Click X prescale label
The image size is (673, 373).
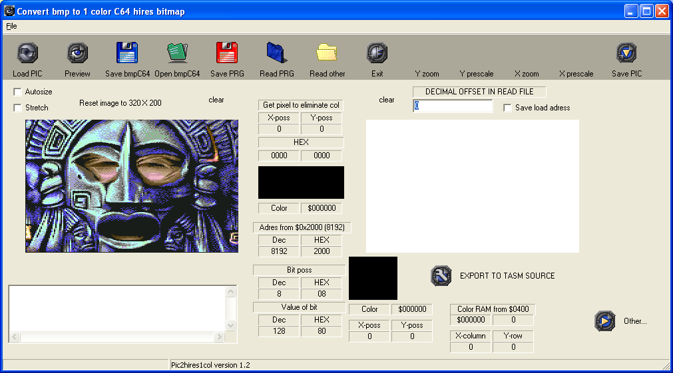click(576, 74)
